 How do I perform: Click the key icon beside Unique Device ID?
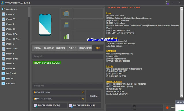point(35,99)
